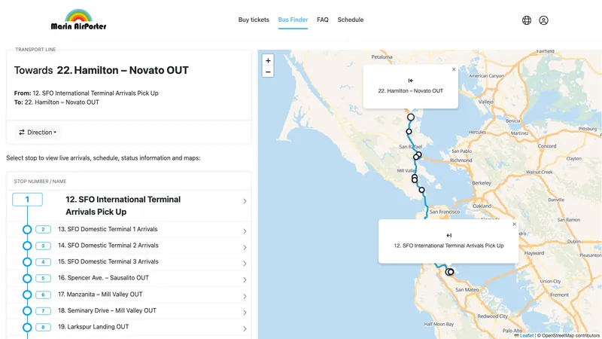The height and width of the screenshot is (339, 602).
Task: Click stop number badge 2
Action: 43,230
